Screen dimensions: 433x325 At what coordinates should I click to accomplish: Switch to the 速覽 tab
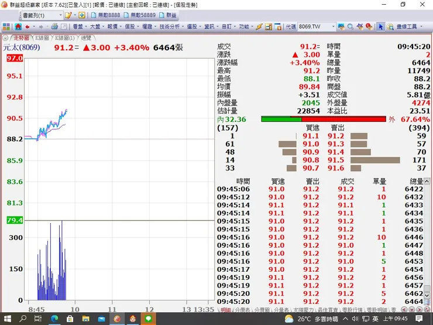[x=86, y=38]
